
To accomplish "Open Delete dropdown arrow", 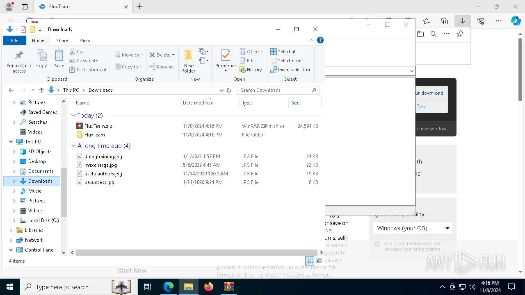I will [173, 55].
